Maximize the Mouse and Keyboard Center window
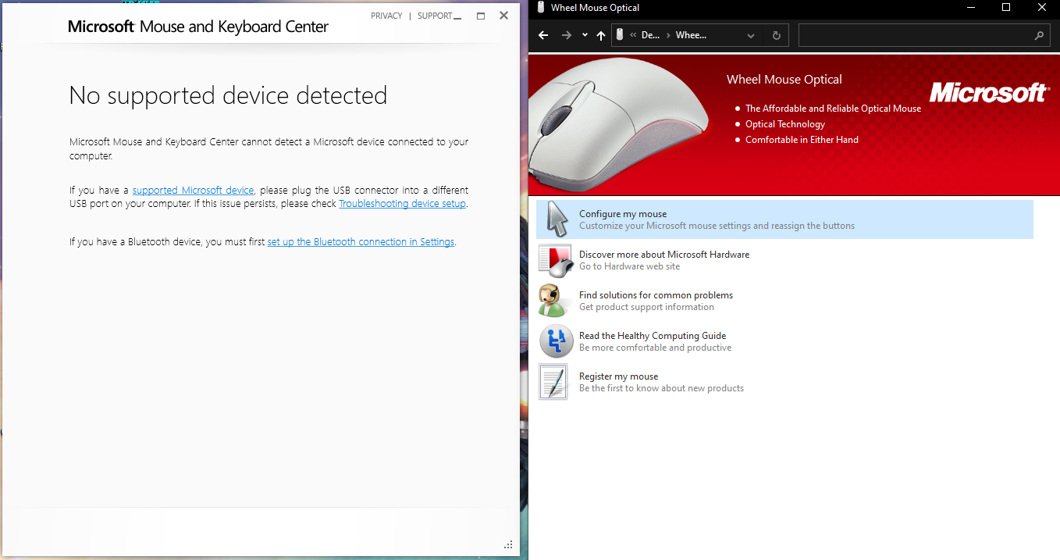1060x560 pixels. coord(481,16)
